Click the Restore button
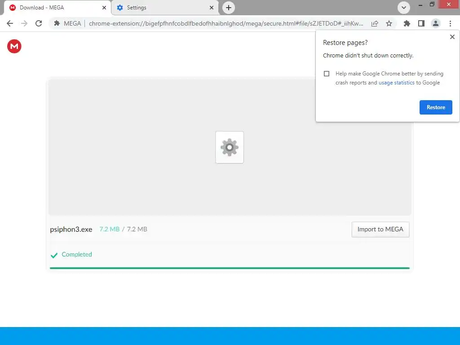The width and height of the screenshot is (460, 345). (x=436, y=107)
